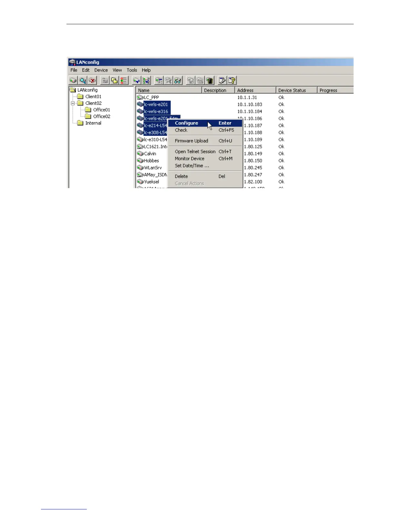
Task: Choose Monitor Device from the context menu
Action: (x=205, y=159)
